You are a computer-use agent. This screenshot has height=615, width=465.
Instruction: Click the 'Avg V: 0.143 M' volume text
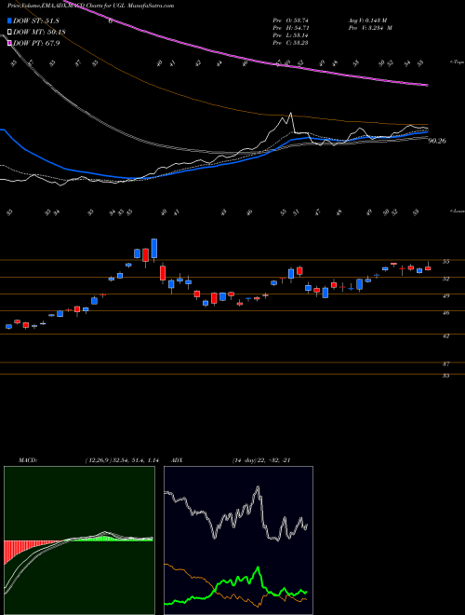[369, 20]
